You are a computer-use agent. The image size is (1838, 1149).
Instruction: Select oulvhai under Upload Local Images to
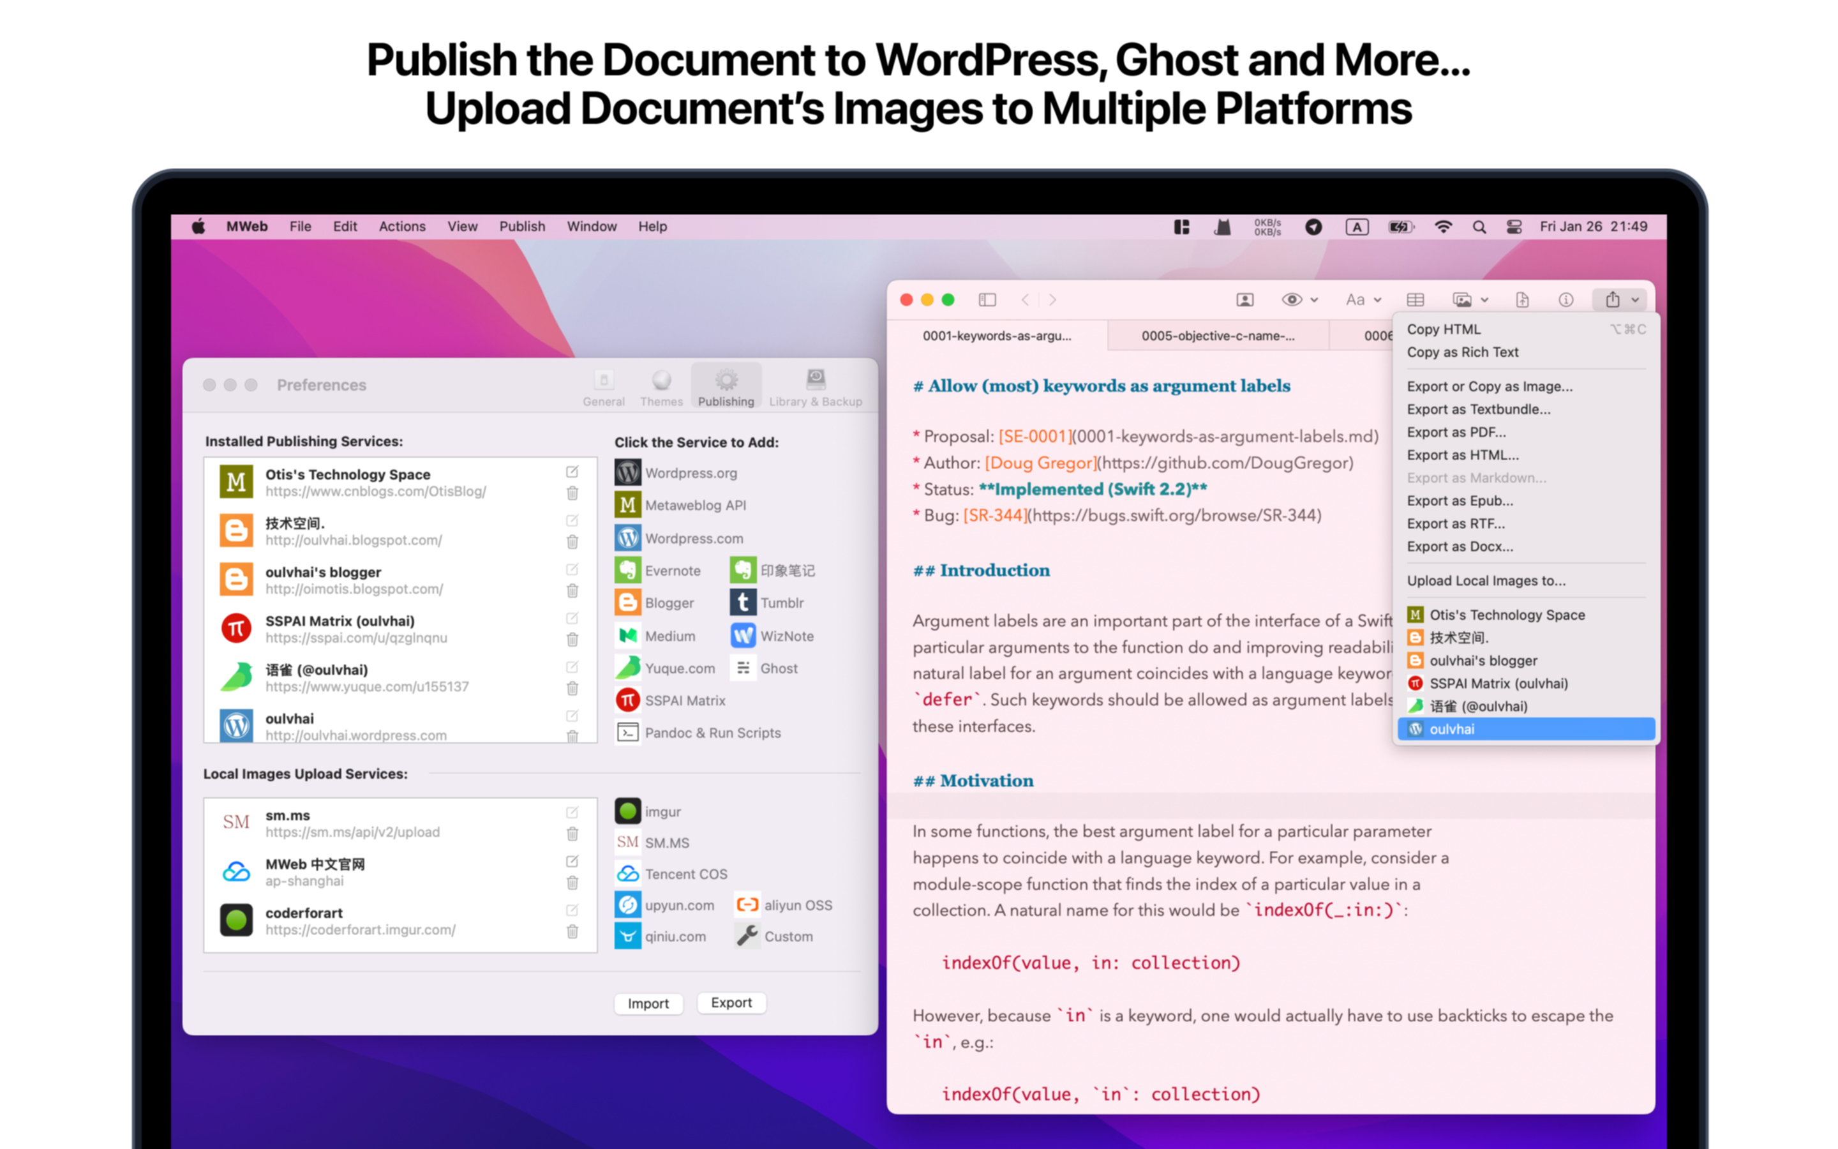tap(1452, 728)
